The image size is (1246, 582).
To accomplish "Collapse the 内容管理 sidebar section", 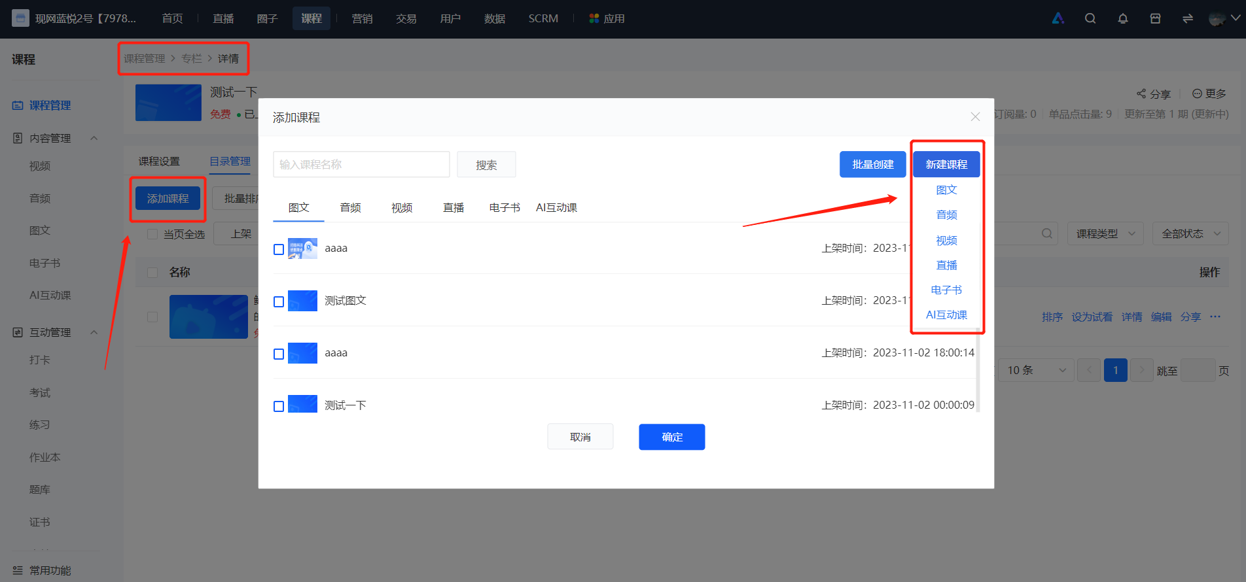I will click(94, 138).
